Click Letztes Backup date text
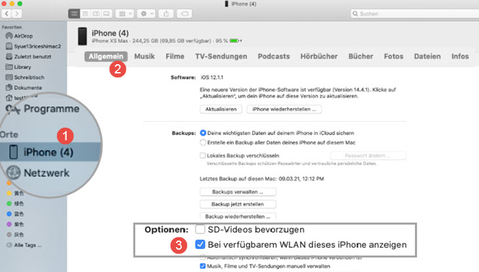The height and width of the screenshot is (272, 479). click(262, 179)
